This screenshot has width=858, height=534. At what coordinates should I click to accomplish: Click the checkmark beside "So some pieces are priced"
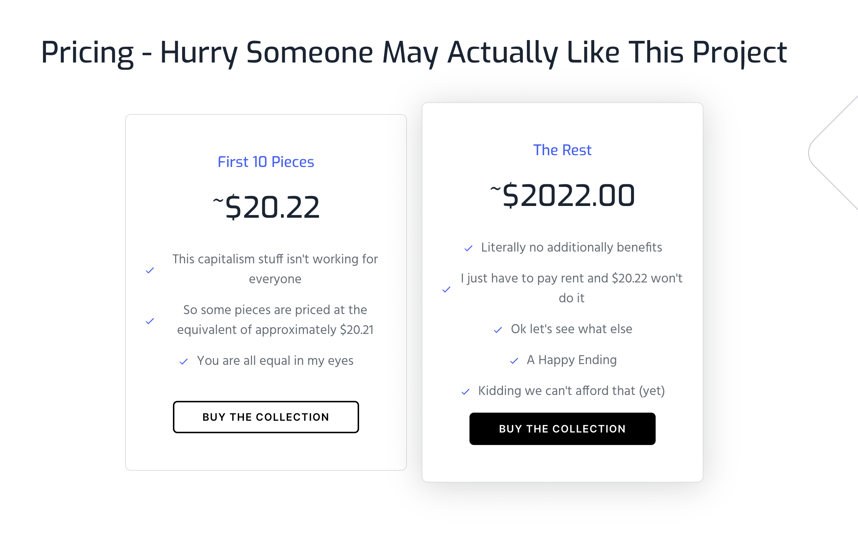[150, 321]
